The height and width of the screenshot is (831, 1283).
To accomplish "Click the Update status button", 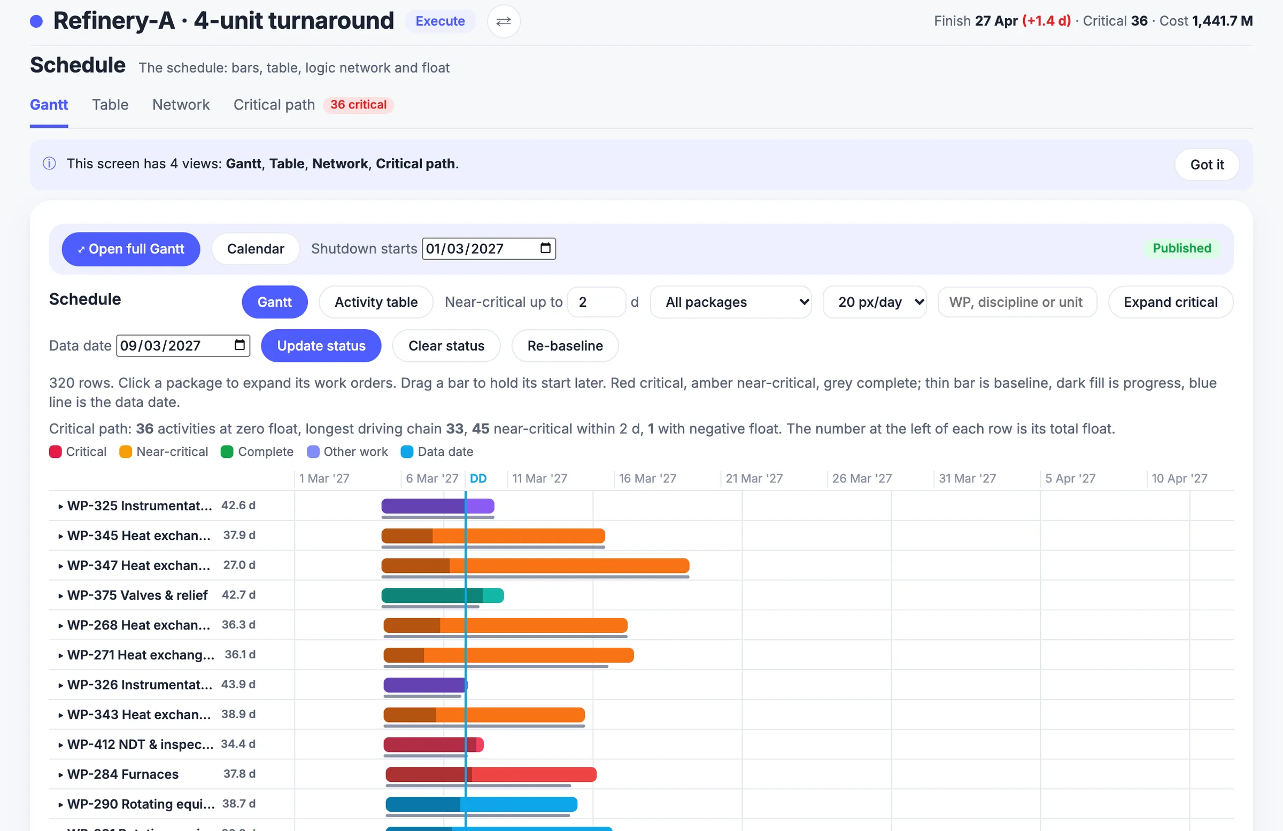I will point(321,345).
